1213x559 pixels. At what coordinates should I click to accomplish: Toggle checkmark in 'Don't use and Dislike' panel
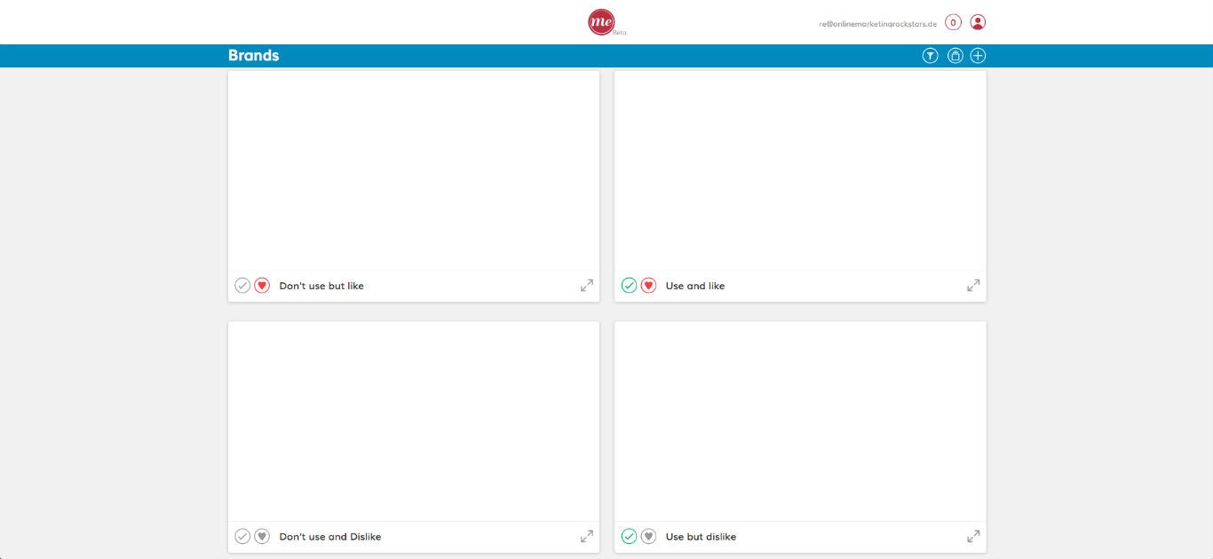(242, 537)
